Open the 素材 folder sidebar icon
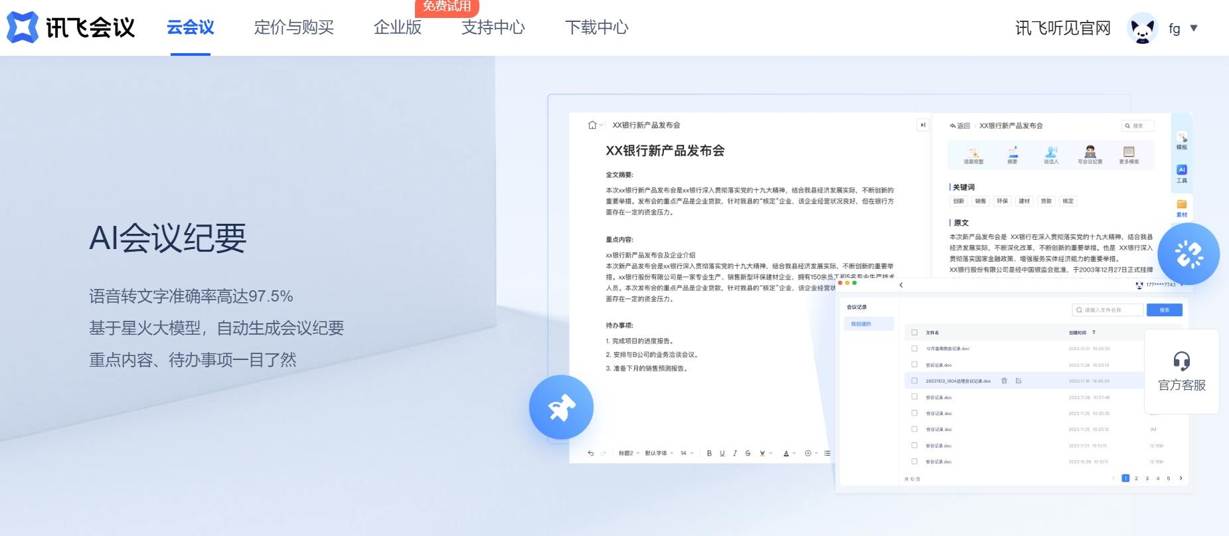Viewport: 1229px width, 536px height. click(1182, 209)
